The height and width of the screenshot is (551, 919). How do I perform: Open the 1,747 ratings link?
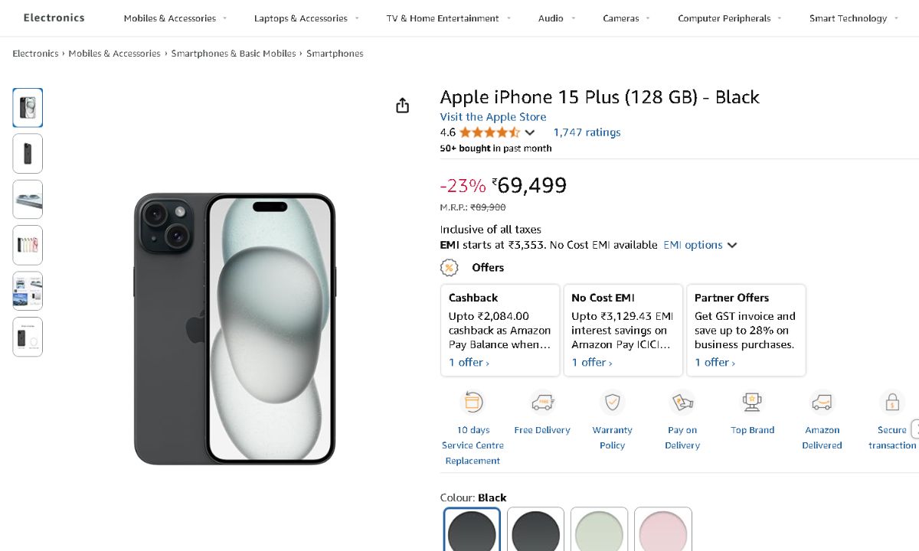(587, 132)
